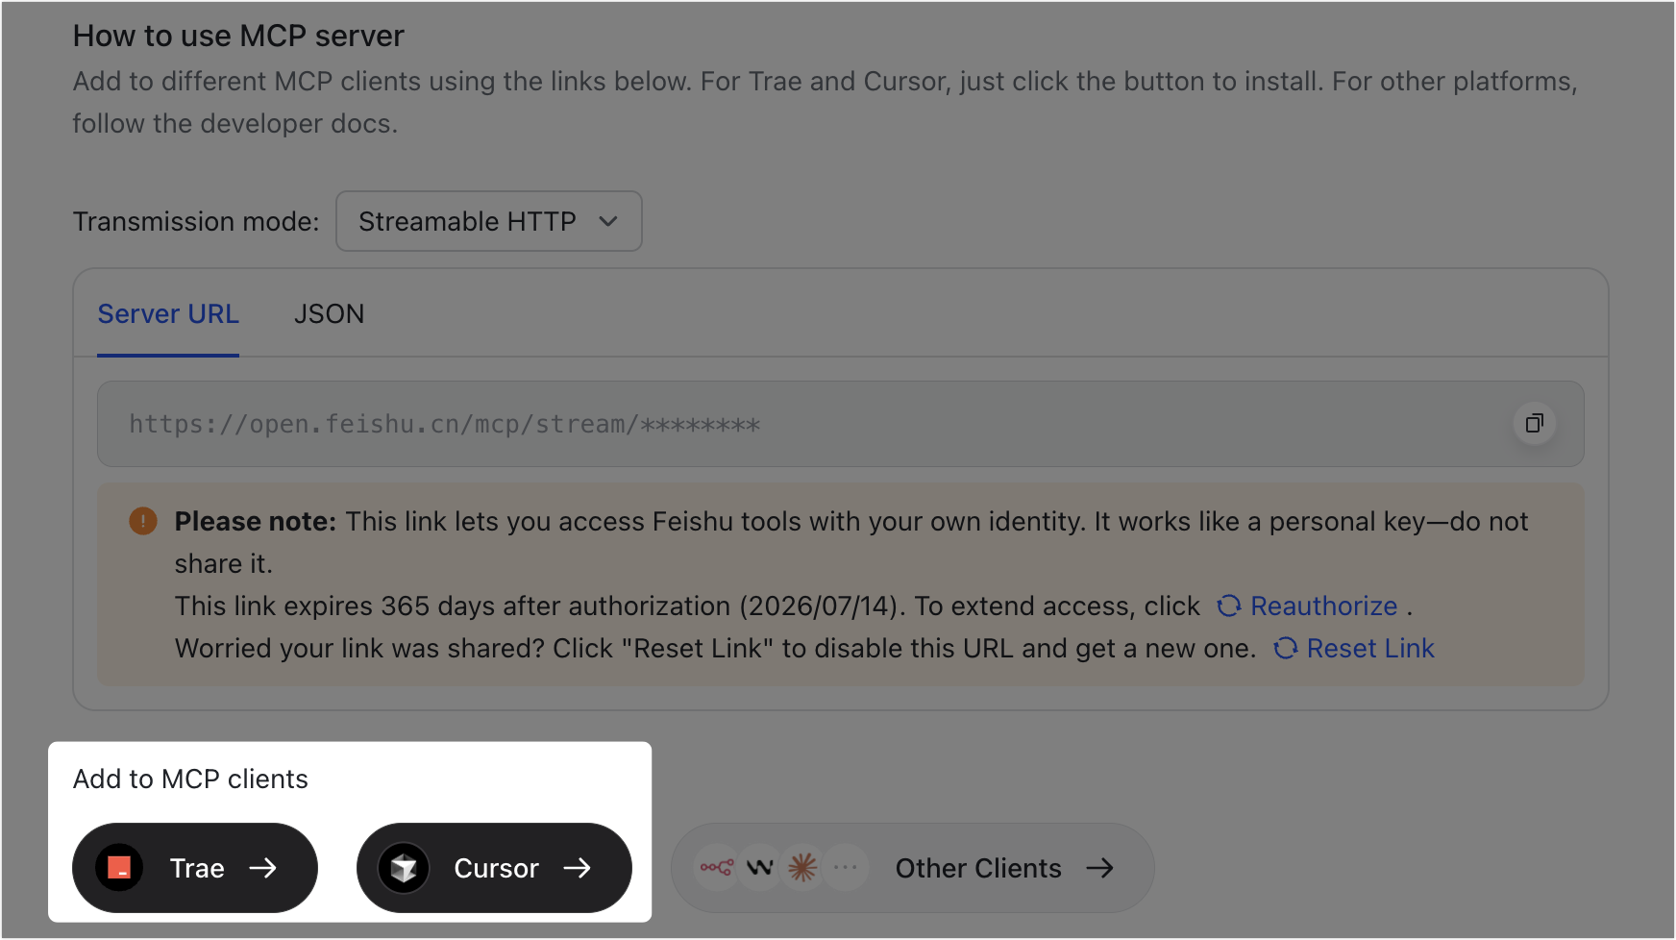Click the red Trae logo icon
Viewport: 1676px width, 940px height.
pos(119,868)
